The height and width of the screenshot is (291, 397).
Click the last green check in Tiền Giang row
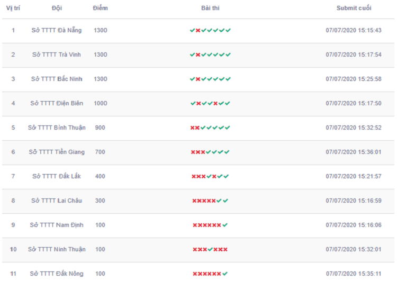click(227, 152)
